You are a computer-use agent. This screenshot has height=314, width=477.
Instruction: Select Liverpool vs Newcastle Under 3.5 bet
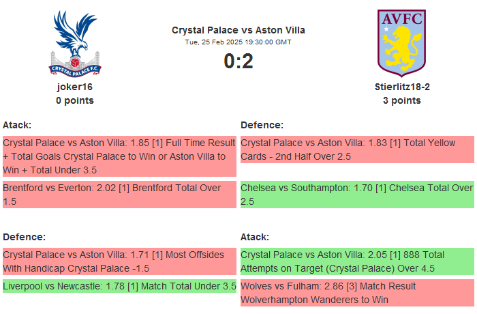[119, 286]
